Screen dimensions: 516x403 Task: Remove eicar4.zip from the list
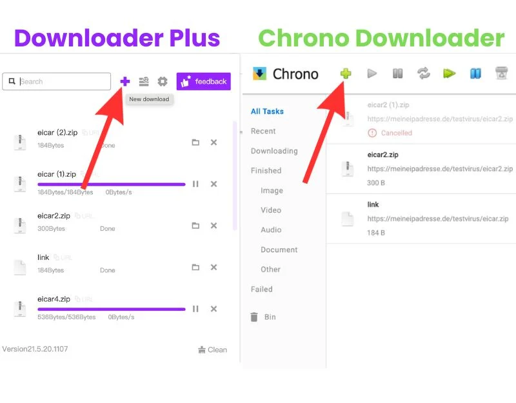[x=214, y=309]
